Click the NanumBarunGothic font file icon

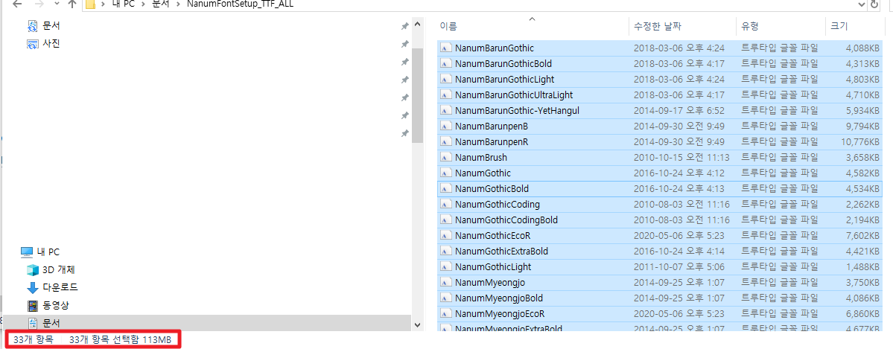[x=447, y=48]
